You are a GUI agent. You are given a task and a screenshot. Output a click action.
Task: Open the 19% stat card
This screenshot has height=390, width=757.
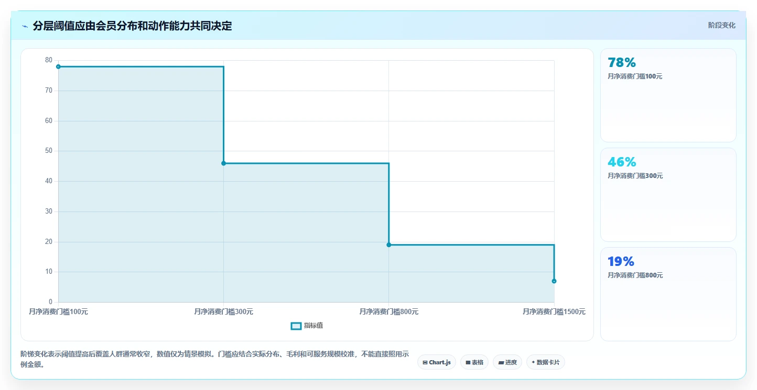coord(668,294)
